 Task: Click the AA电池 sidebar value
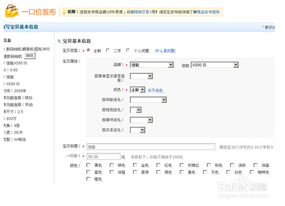pyautogui.click(x=20, y=139)
